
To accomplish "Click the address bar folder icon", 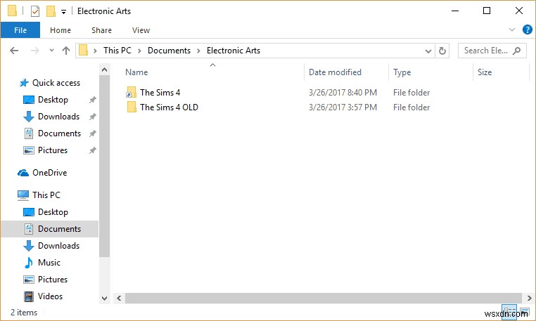I will pos(84,51).
